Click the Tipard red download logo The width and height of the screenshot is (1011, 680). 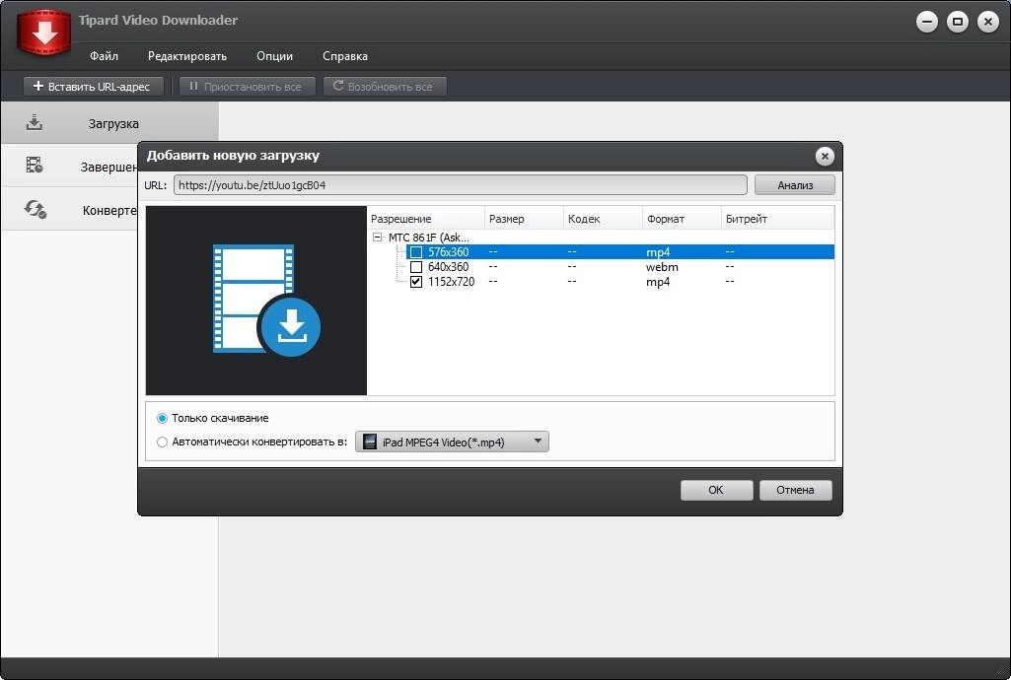pos(43,32)
